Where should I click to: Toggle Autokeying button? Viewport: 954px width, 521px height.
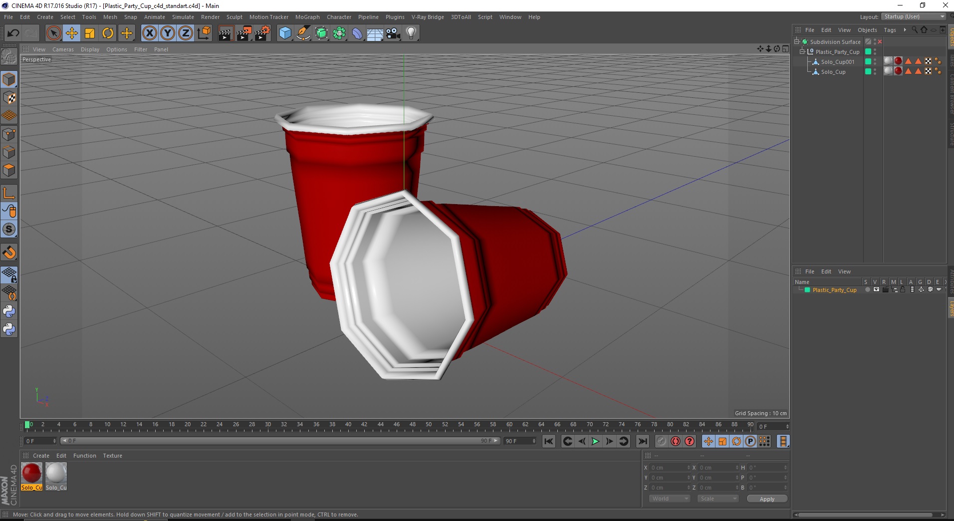click(676, 441)
